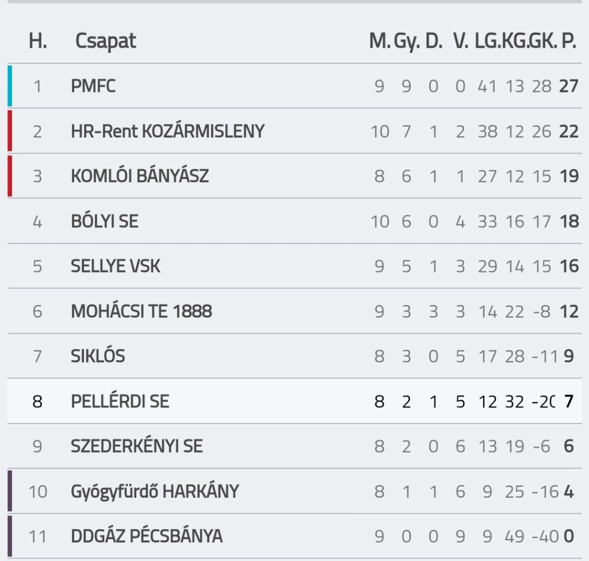The height and width of the screenshot is (561, 589).
Task: Select highlighted PELLÉRDI SE team
Action: (120, 401)
